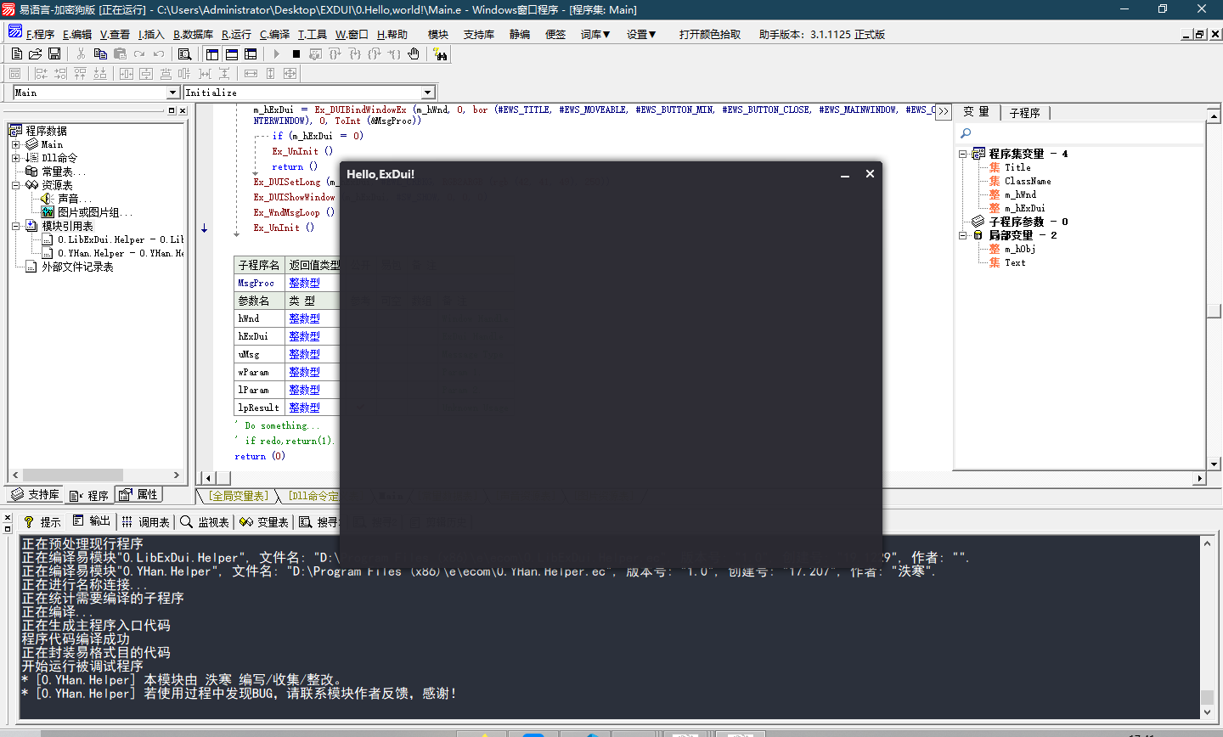Screen dimensions: 1223x737
Task: Click 整数型 link in the MsgProc row
Action: [x=304, y=283]
